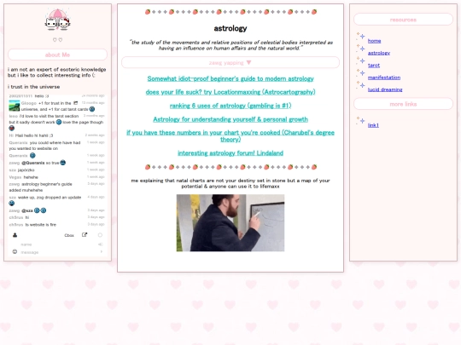
Task: Open link1 under more links
Action: click(373, 125)
